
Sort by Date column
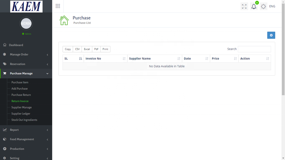pyautogui.click(x=196, y=59)
